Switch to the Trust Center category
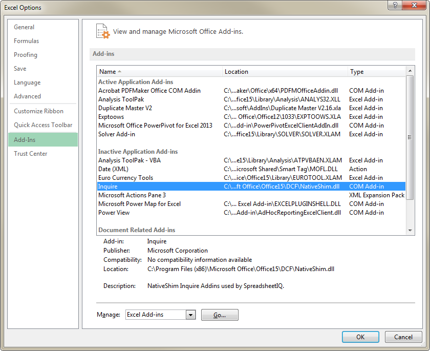 pyautogui.click(x=31, y=153)
